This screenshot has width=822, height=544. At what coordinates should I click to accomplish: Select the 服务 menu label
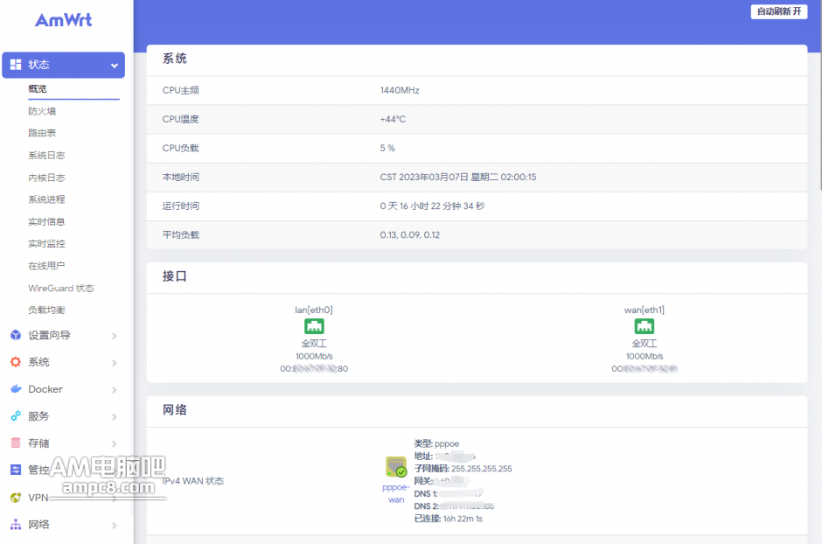tap(38, 416)
